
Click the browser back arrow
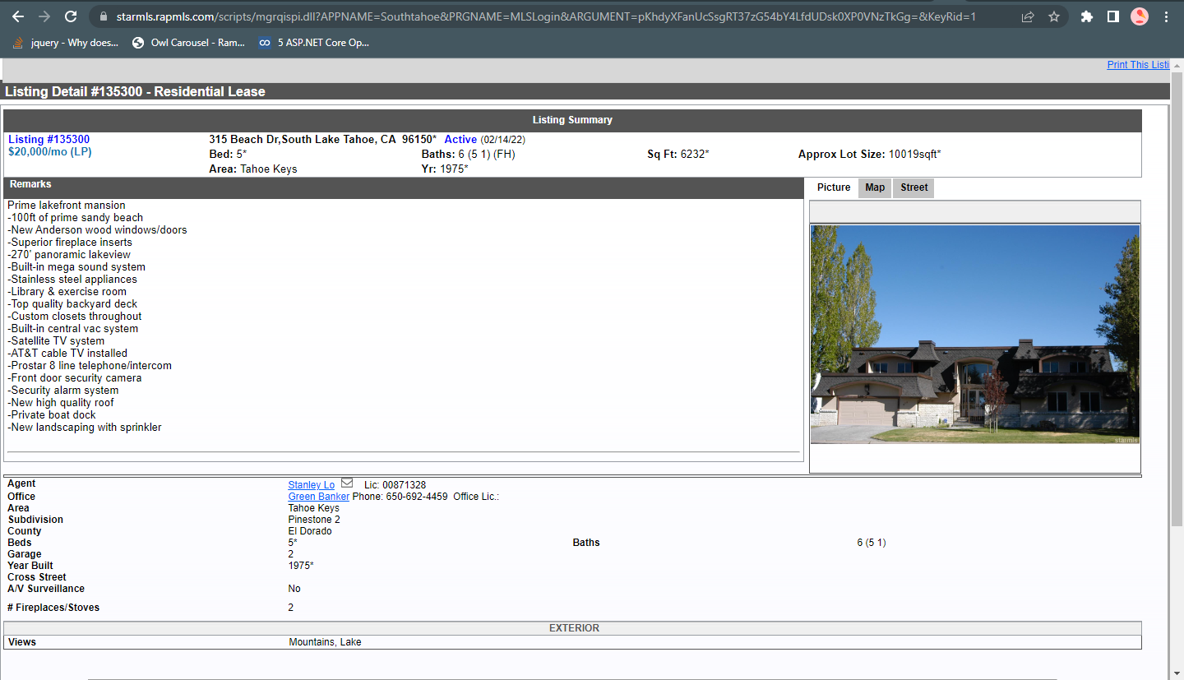point(18,16)
